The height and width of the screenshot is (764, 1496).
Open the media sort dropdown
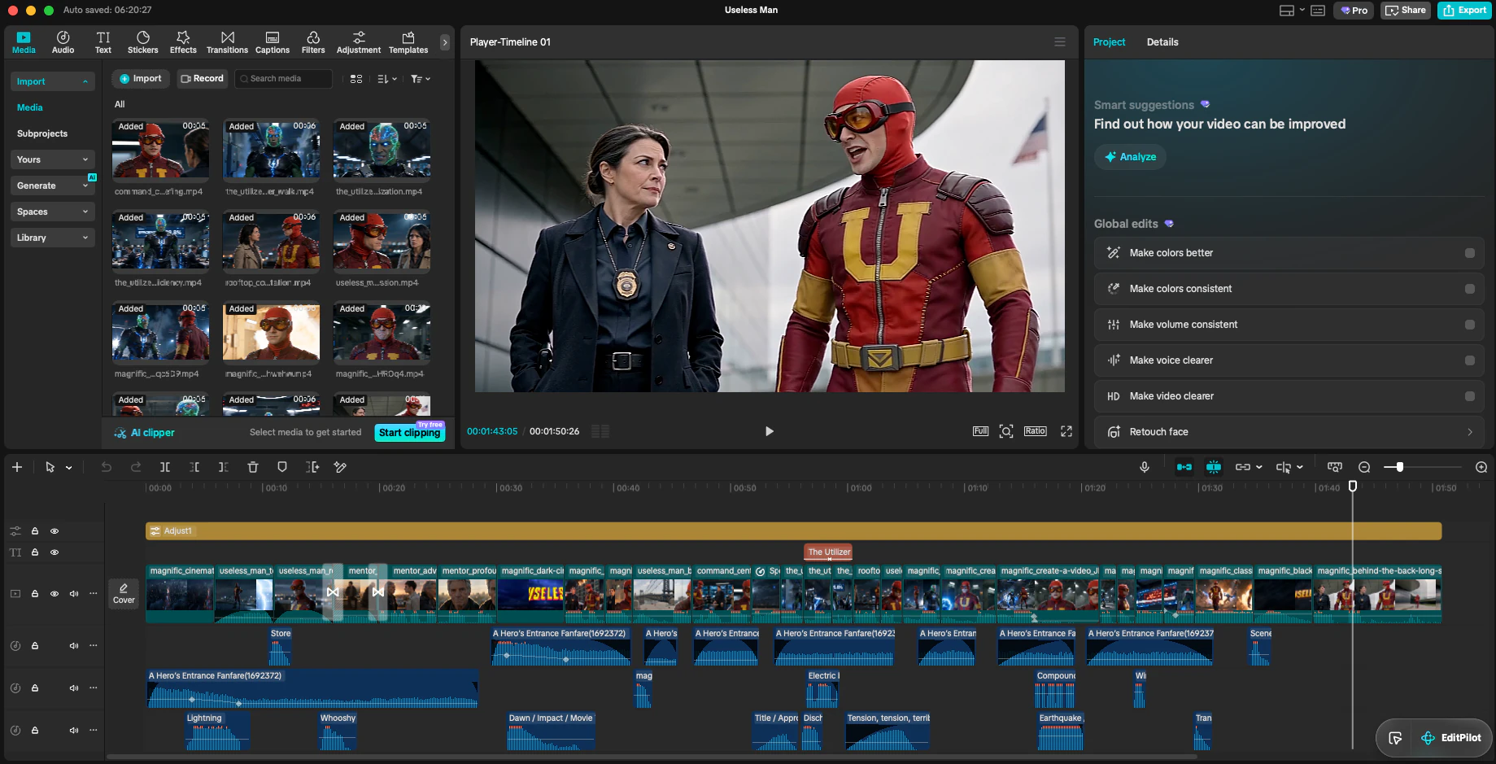[387, 79]
